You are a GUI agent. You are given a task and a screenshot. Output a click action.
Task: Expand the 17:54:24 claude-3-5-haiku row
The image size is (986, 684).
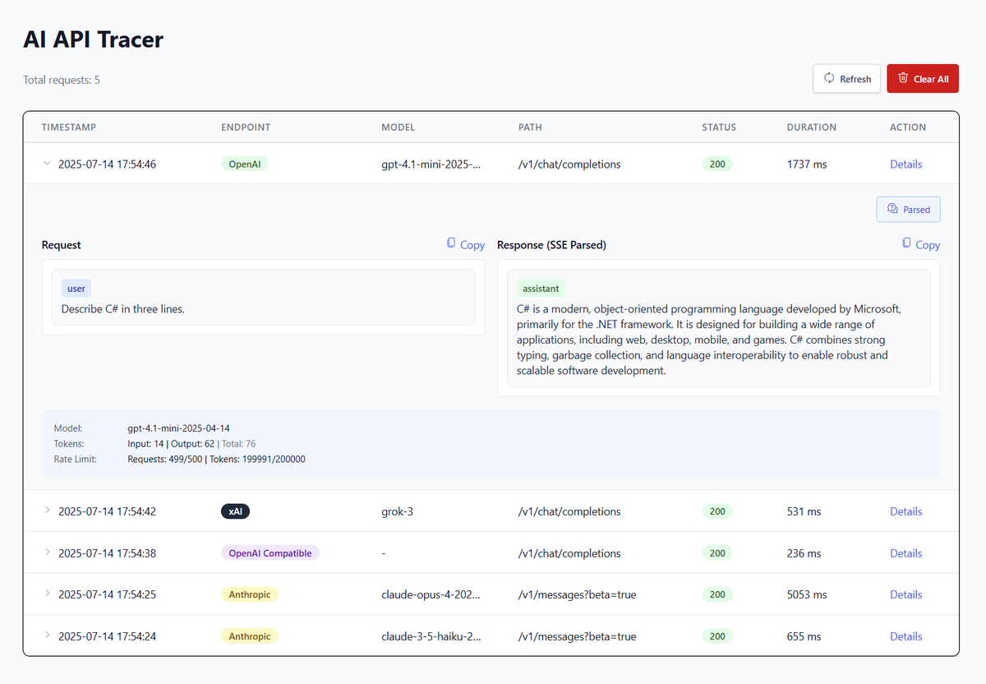click(x=47, y=635)
